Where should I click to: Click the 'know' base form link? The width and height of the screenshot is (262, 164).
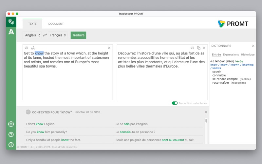pyautogui.click(x=214, y=65)
